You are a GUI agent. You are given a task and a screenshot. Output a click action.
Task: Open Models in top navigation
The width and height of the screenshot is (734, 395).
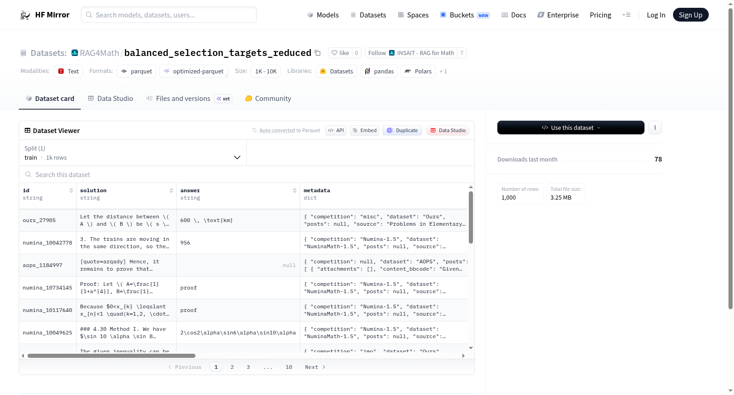tap(323, 15)
